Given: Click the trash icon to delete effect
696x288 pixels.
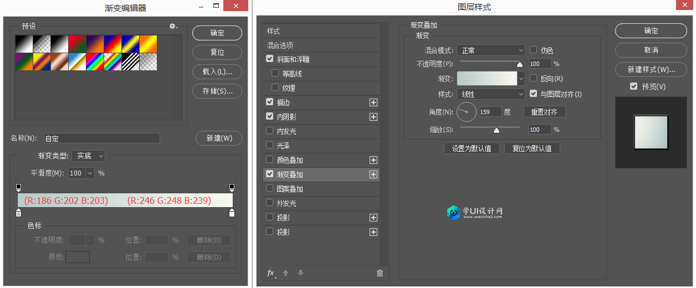Looking at the screenshot, I should click(380, 273).
